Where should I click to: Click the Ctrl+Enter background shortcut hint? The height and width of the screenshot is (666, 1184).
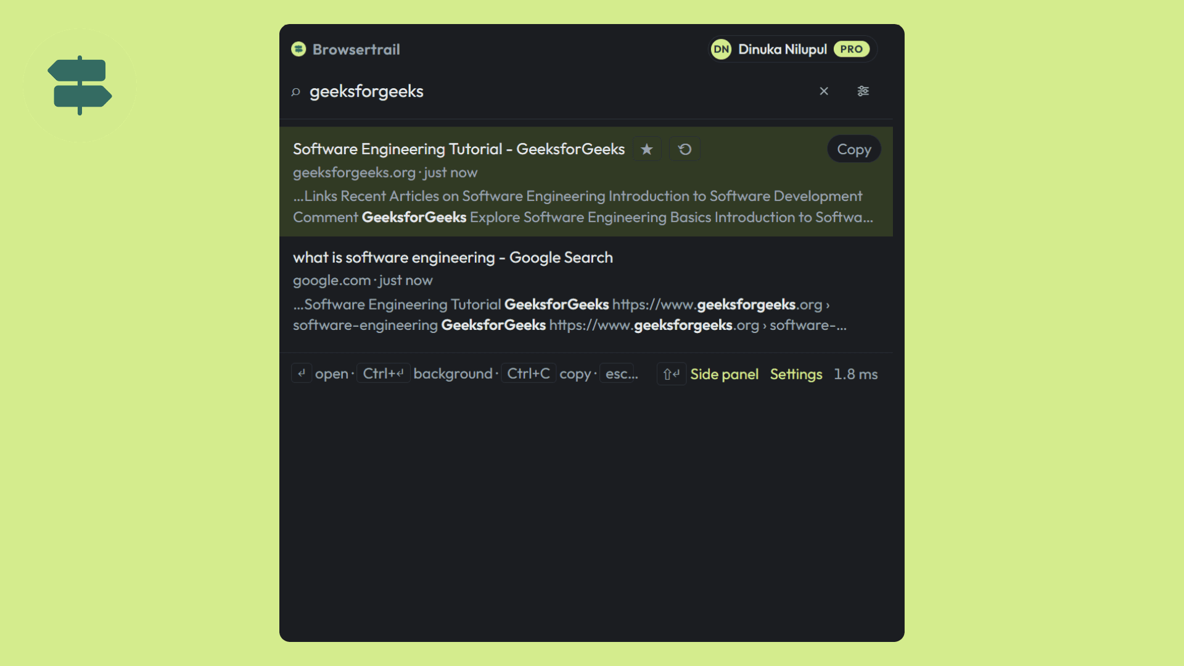(384, 374)
